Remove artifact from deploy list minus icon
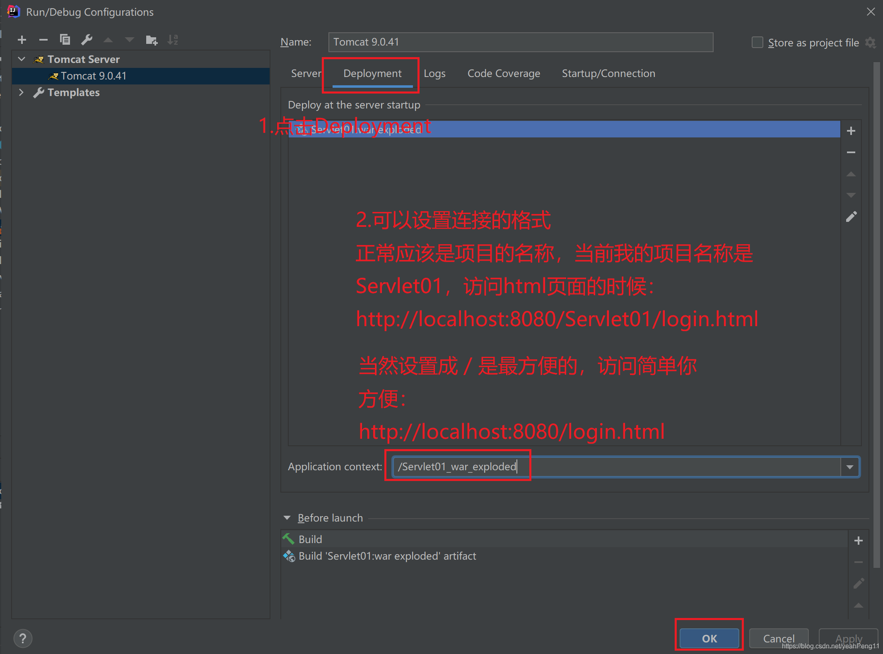883x654 pixels. [x=851, y=152]
